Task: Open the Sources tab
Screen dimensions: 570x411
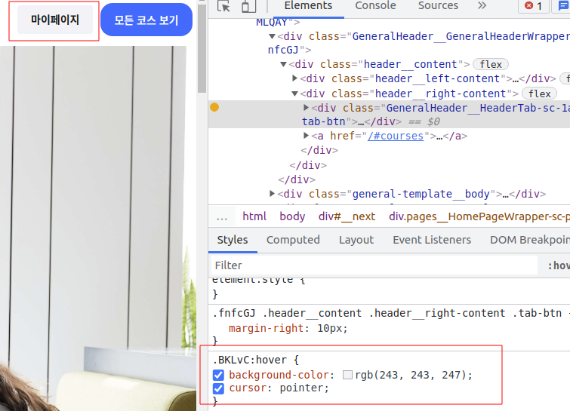Action: 438,5
